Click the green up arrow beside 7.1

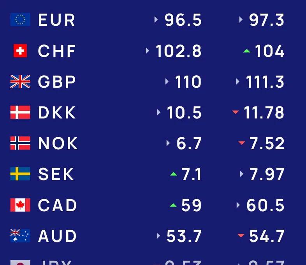pyautogui.click(x=174, y=174)
